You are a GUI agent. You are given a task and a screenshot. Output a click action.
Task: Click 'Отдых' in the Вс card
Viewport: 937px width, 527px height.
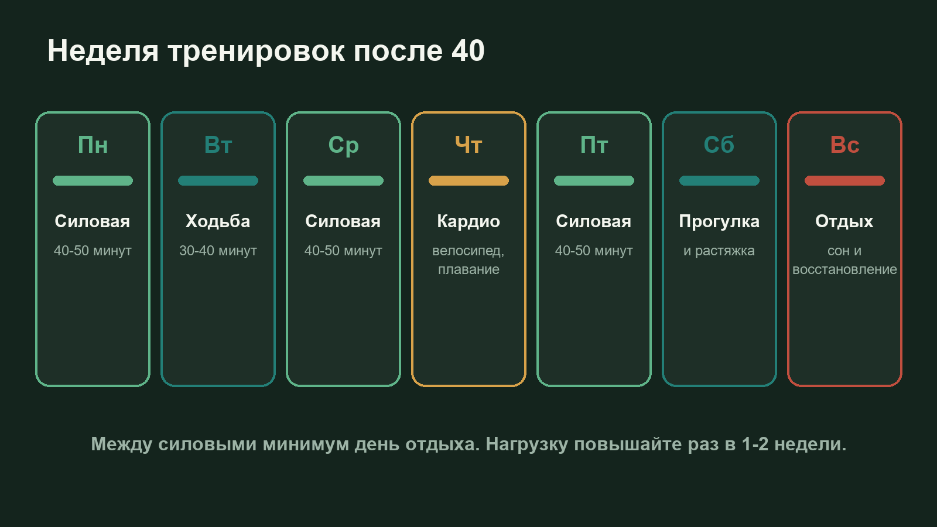[x=844, y=222]
